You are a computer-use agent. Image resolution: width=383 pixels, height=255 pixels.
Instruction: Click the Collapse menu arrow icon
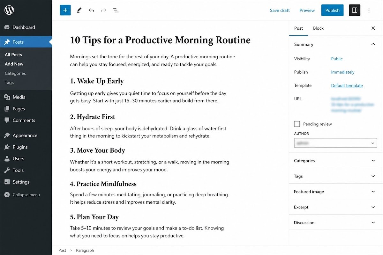(x=7, y=195)
